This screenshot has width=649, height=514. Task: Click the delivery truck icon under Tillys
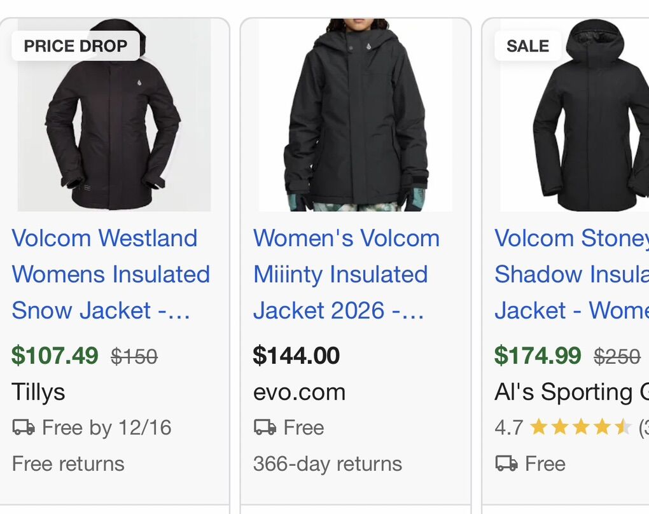24,427
